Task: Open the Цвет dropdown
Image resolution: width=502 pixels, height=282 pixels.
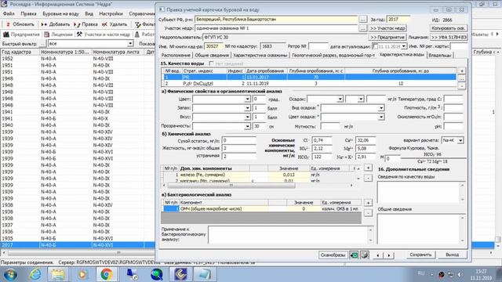Action: point(247,99)
